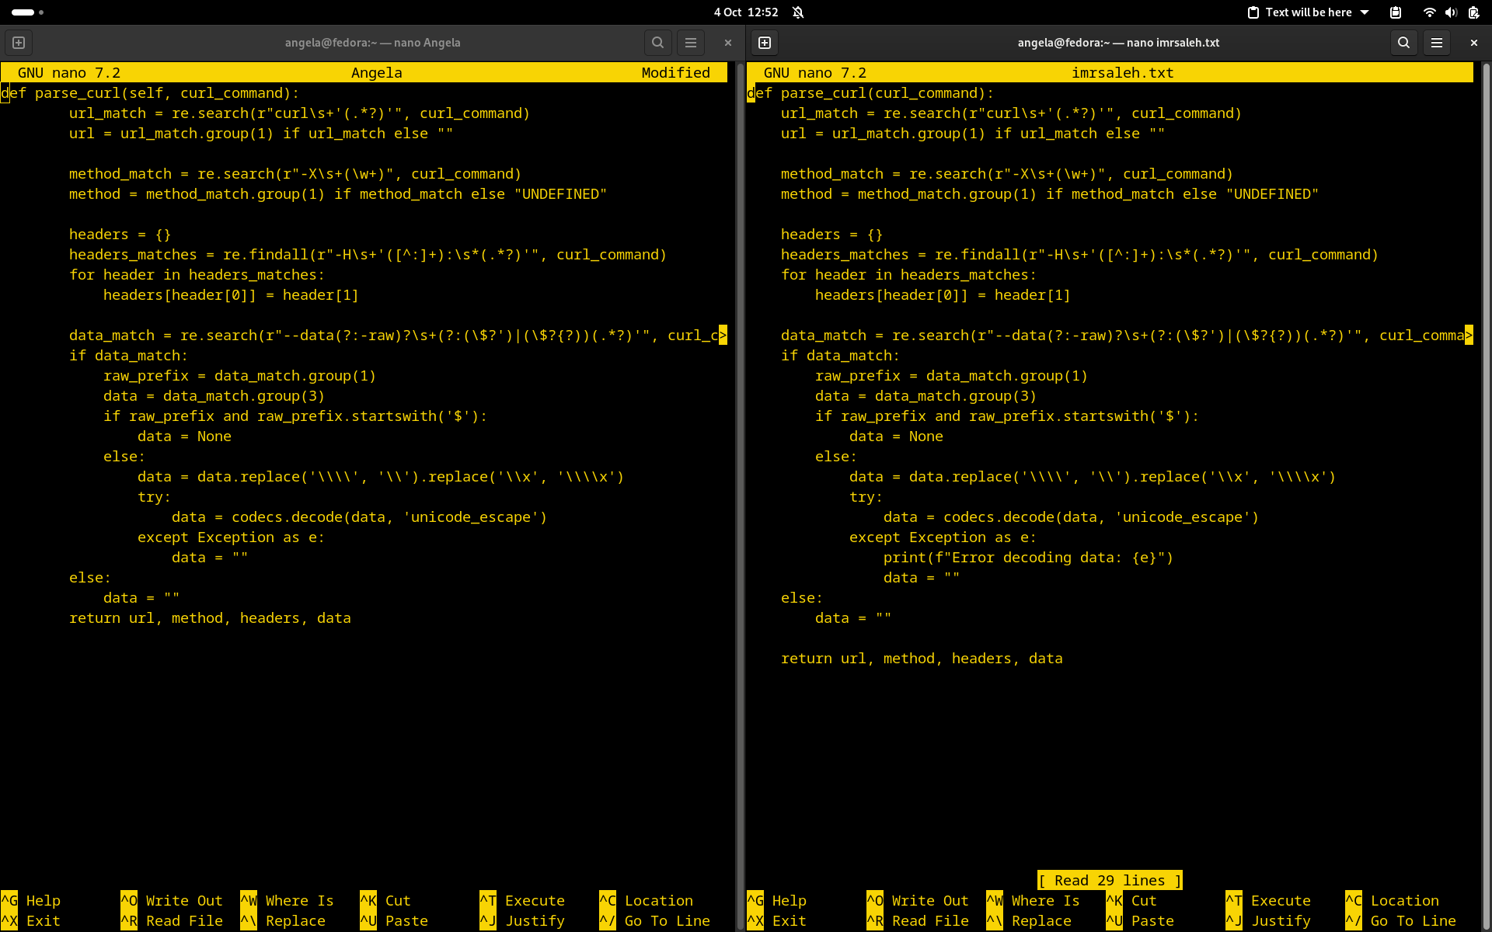Open search in right terminal window

[x=1403, y=43]
